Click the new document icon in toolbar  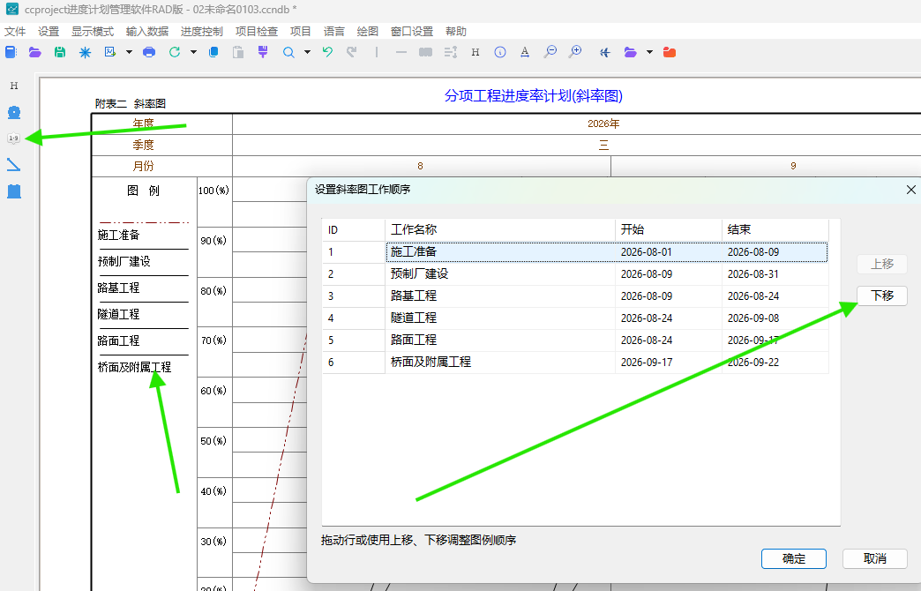coord(11,52)
